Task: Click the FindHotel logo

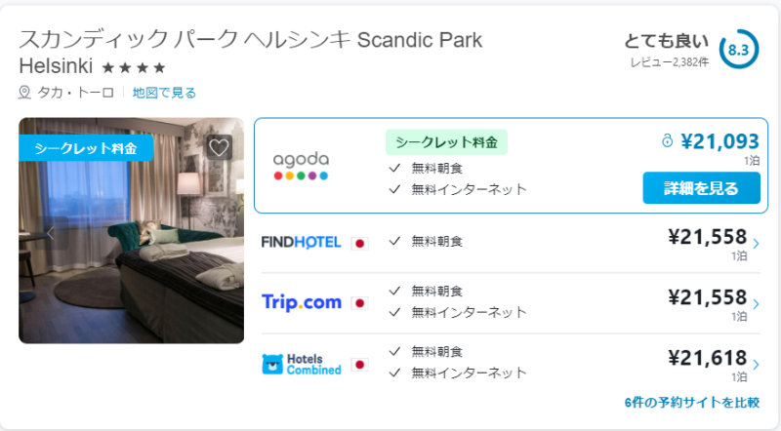Action: click(x=301, y=243)
